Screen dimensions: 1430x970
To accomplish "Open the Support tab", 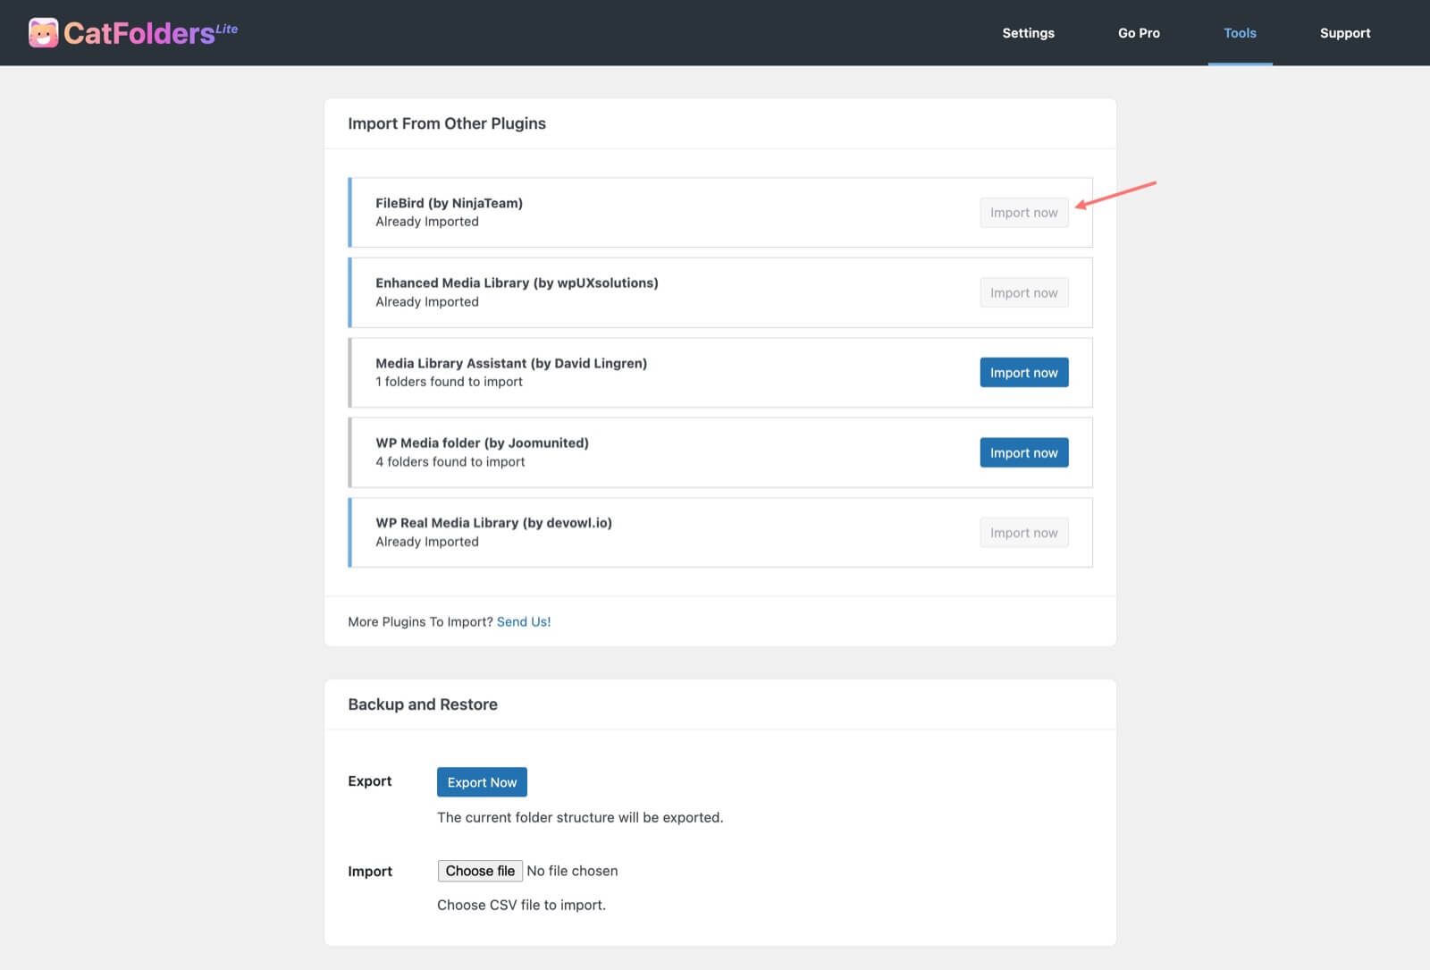I will pyautogui.click(x=1345, y=33).
